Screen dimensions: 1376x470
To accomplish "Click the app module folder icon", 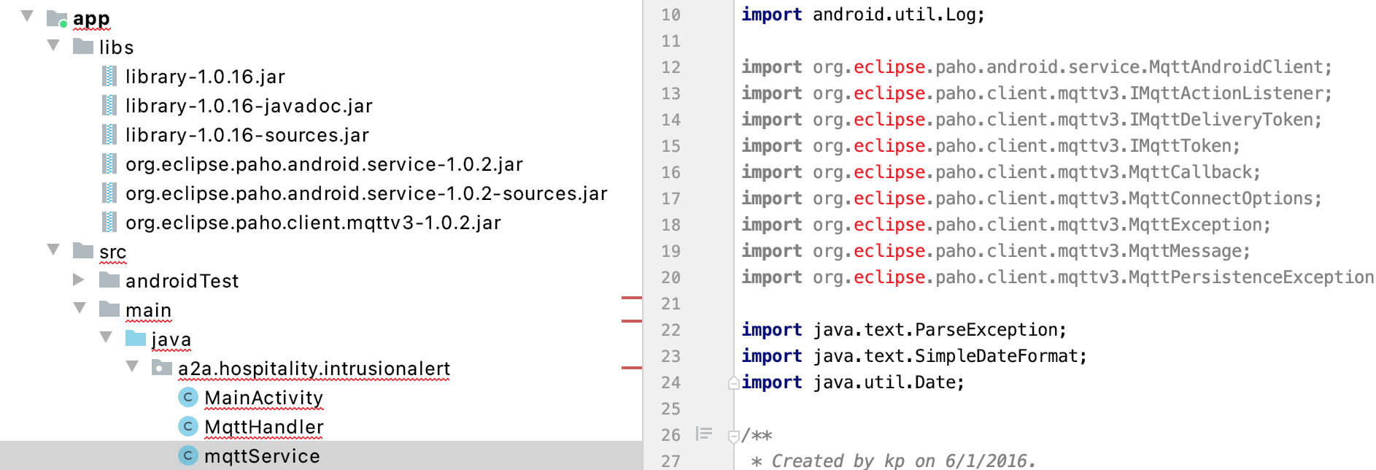I will point(57,18).
